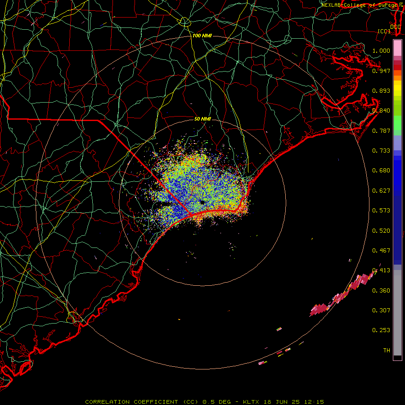Click the 0.307 scale value
The width and height of the screenshot is (405, 405).
pos(381,310)
